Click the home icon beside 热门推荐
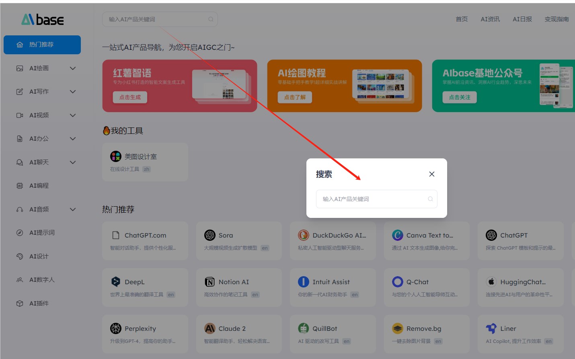 20,45
